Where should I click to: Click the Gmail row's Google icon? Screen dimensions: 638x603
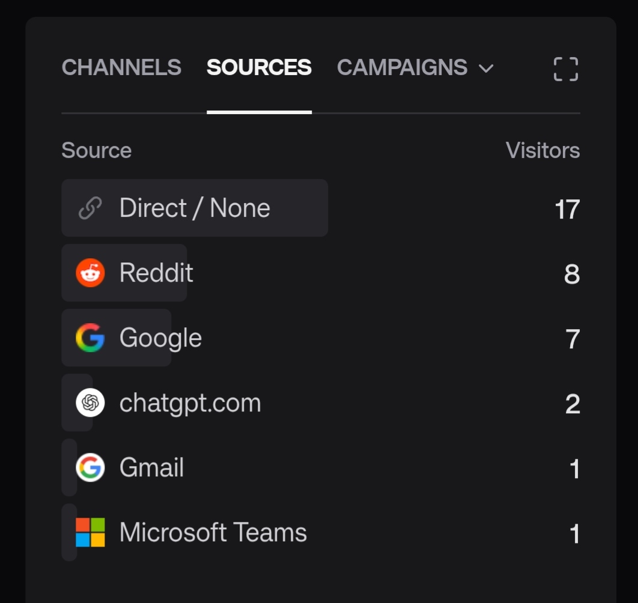(90, 468)
